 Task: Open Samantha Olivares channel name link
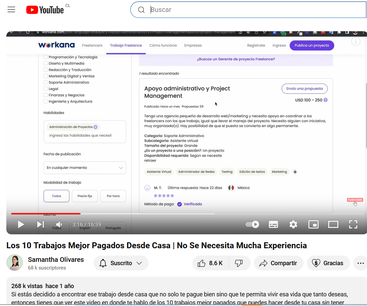pos(56,260)
